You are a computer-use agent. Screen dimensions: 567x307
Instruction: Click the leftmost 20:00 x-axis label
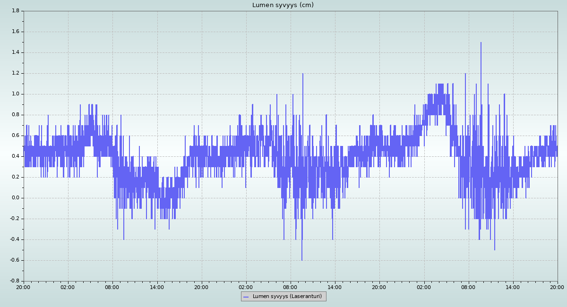coord(24,287)
